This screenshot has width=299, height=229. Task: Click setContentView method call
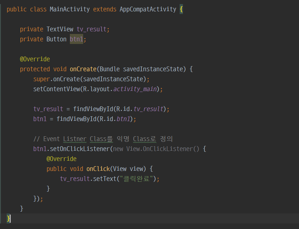click(x=57, y=89)
